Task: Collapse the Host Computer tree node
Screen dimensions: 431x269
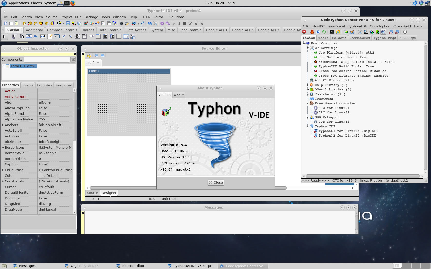Action: pos(304,44)
